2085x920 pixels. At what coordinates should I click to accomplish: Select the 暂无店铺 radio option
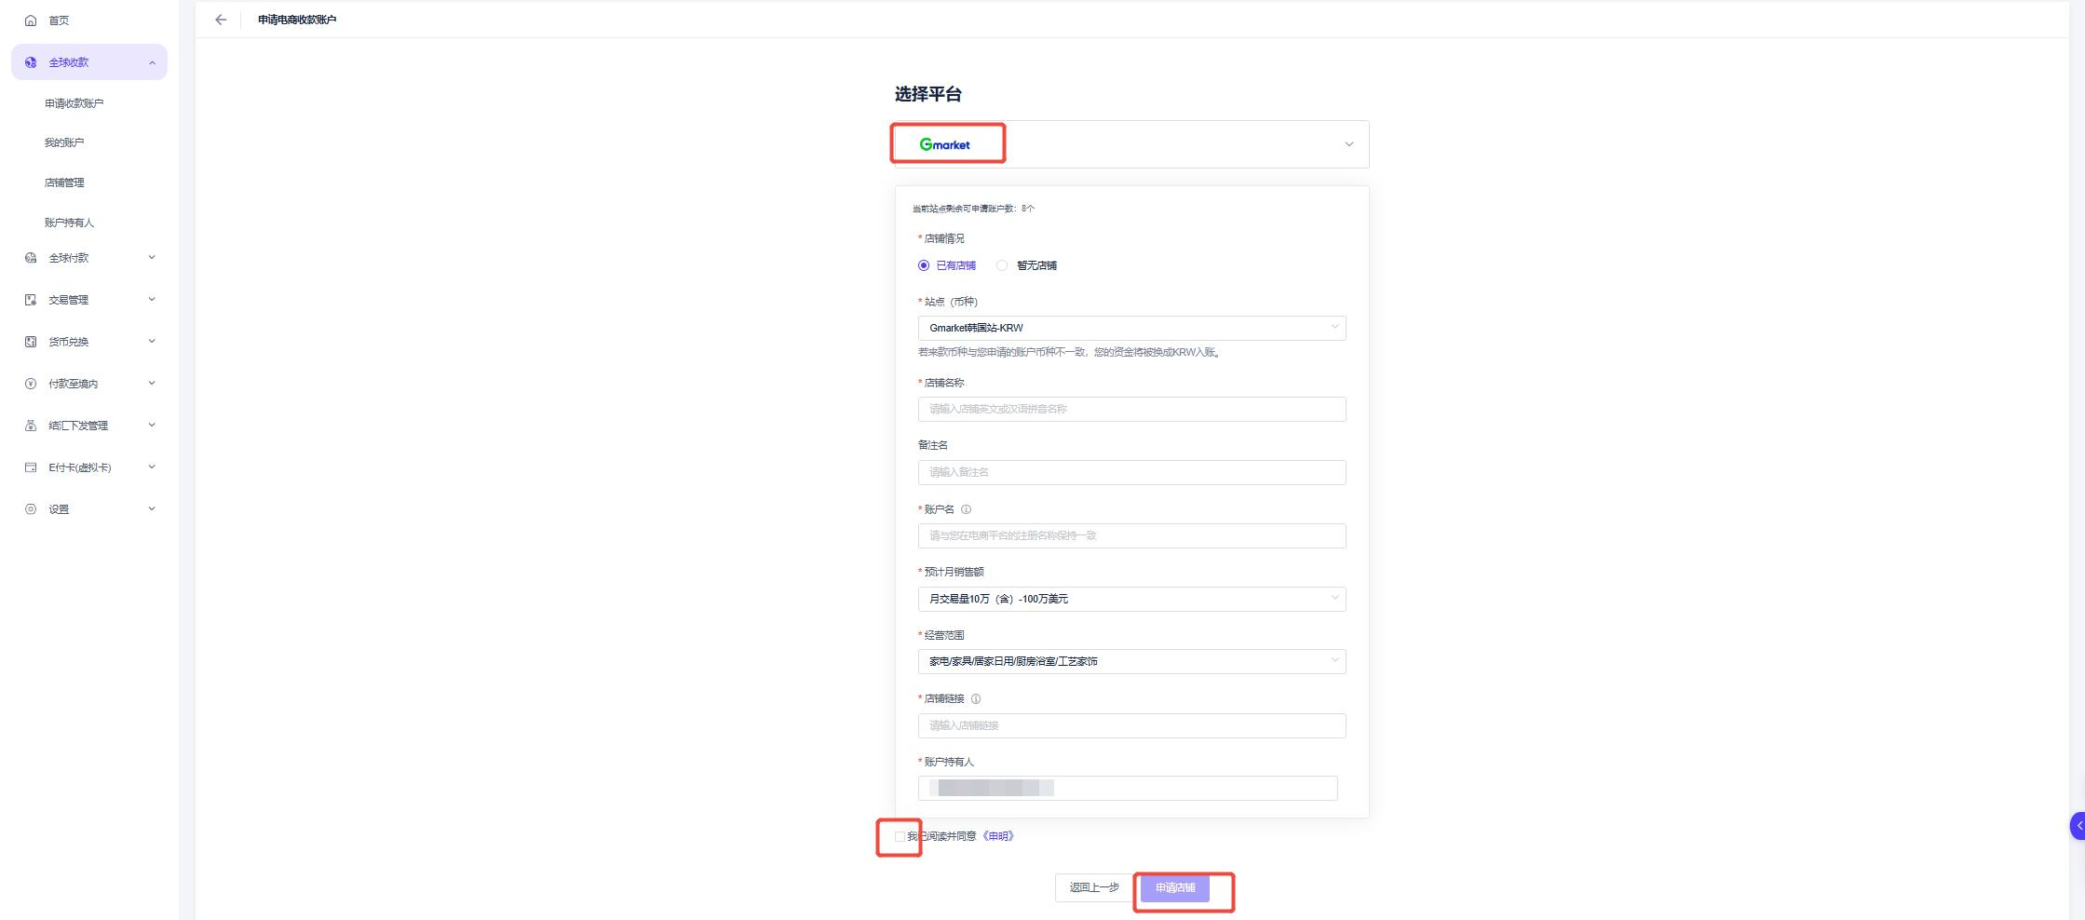point(1002,265)
